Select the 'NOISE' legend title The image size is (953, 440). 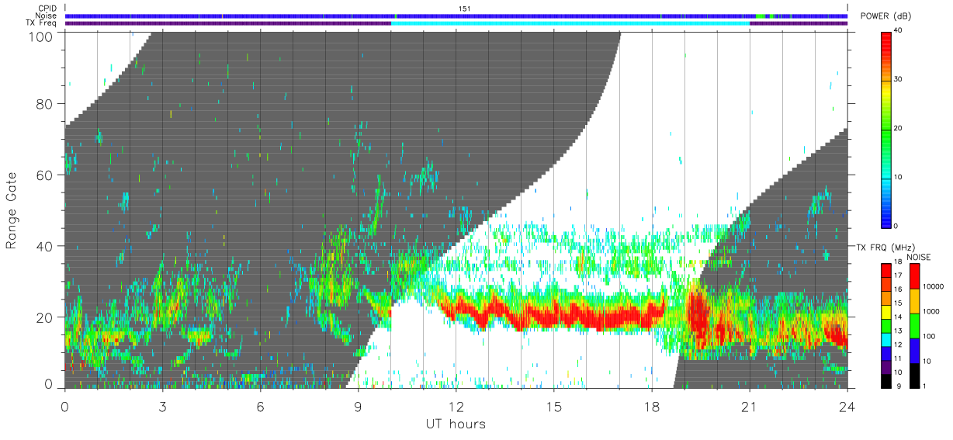[920, 256]
